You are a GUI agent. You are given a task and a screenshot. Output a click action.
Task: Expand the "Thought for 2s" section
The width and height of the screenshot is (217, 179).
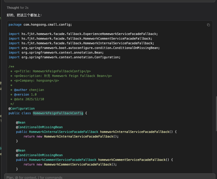[18, 8]
